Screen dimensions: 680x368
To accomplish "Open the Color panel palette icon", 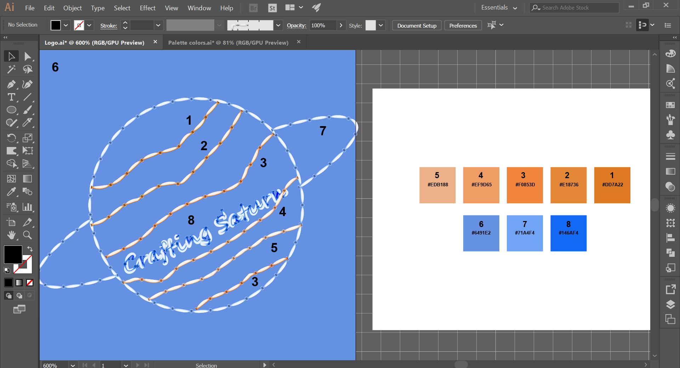I will (x=670, y=53).
